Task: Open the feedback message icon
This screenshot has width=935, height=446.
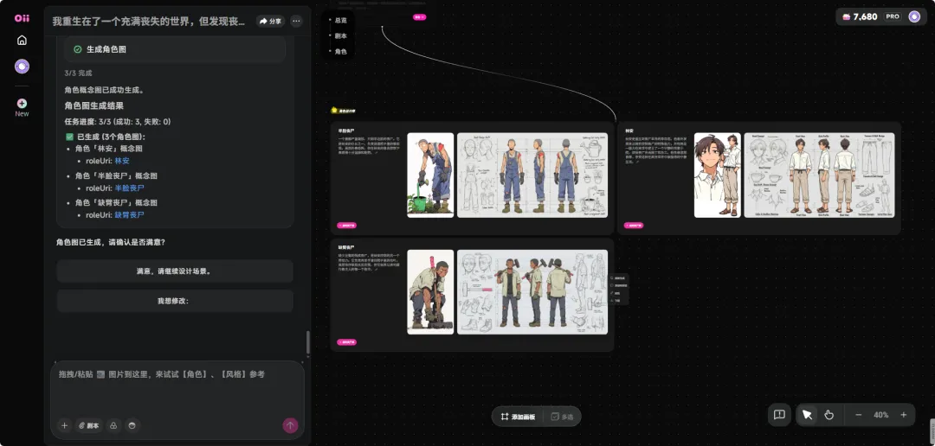Action: click(x=779, y=415)
